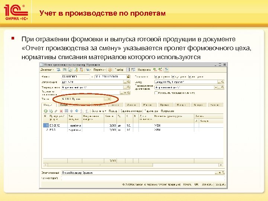Open Заполнить dropdown in table toolbar
This screenshot has height=201, width=268.
(99, 111)
